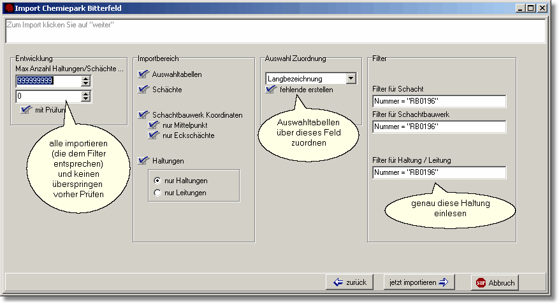Decrease the second skip value spinner
This screenshot has width=559, height=304.
tap(85, 99)
